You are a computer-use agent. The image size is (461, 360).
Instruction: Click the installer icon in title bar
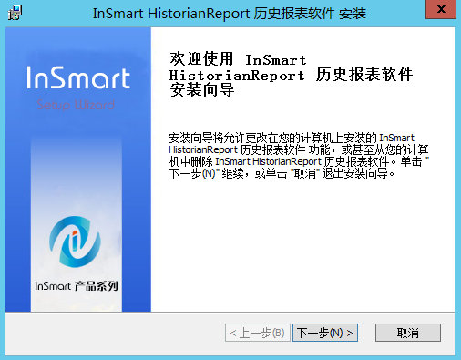(x=15, y=14)
